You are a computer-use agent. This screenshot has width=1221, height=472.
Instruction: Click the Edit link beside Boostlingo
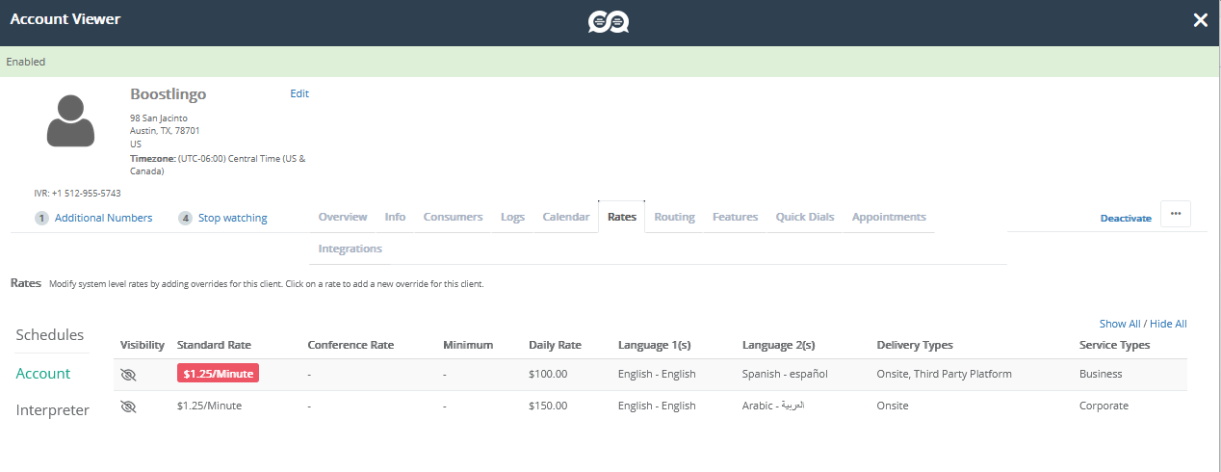pyautogui.click(x=299, y=93)
